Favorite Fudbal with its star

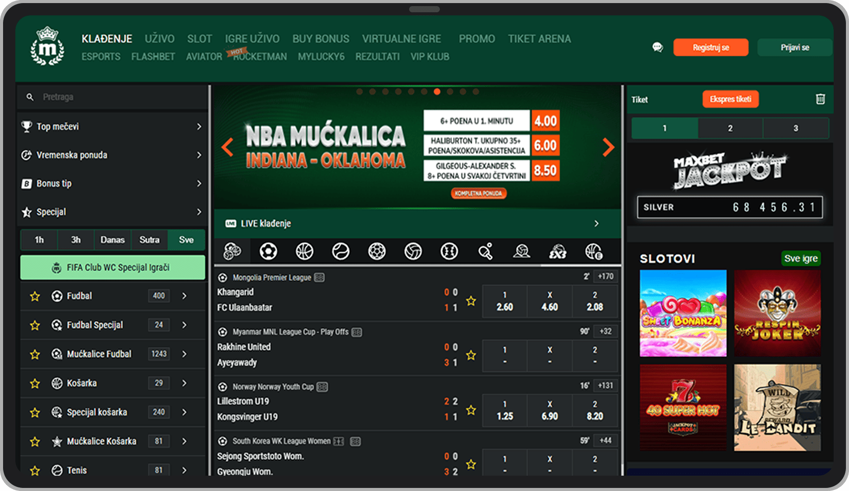pos(35,296)
